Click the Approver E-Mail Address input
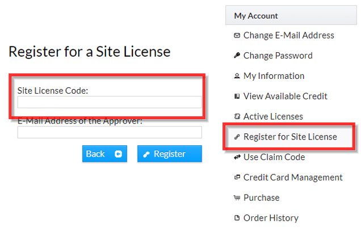Screen dimensions: 361x244 pos(110,132)
